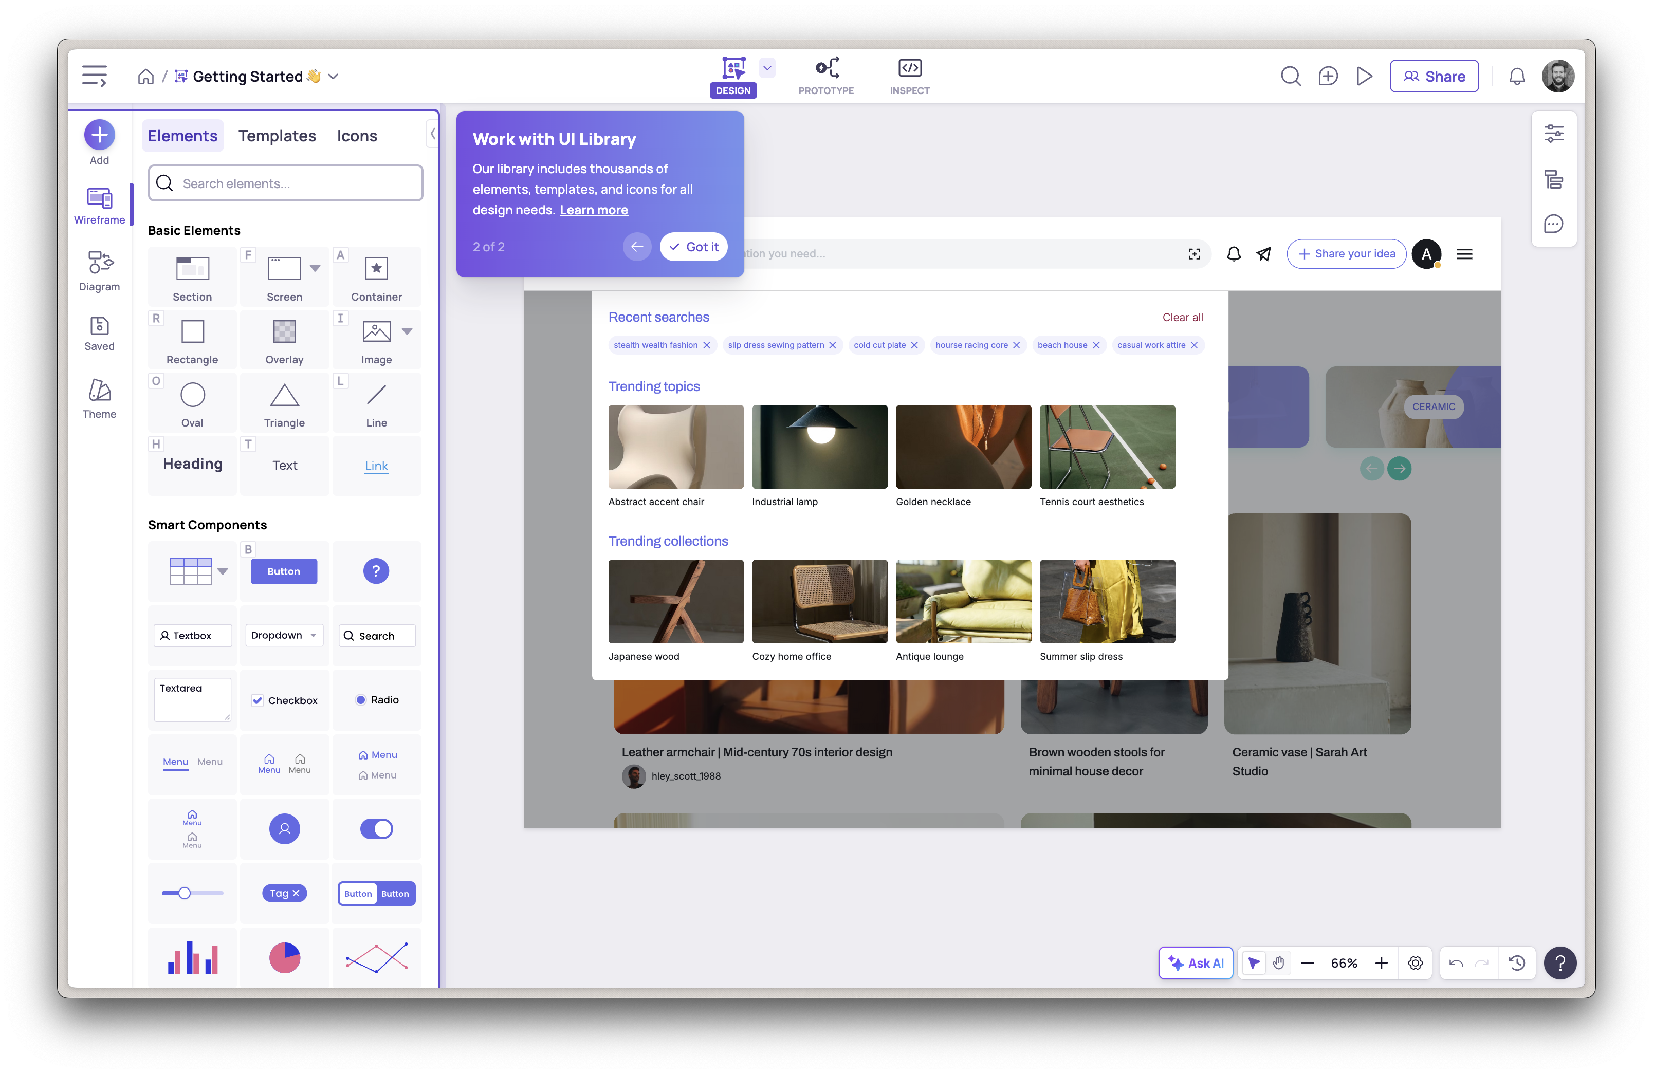Click the Ask AI sparkle button

point(1196,963)
